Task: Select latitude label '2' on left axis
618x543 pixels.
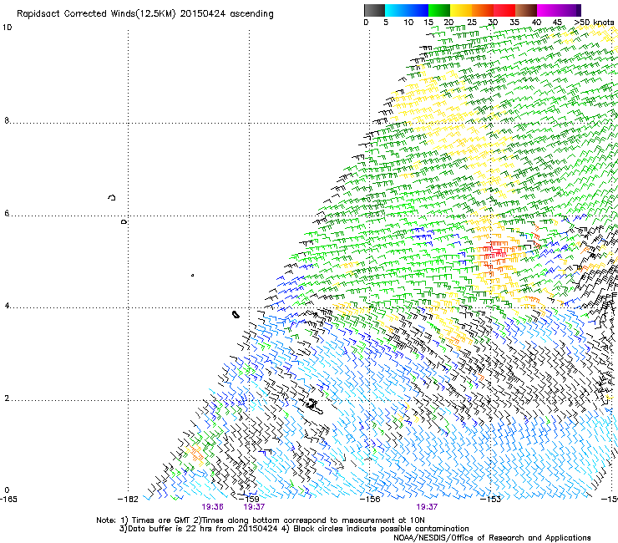Action: pyautogui.click(x=7, y=398)
